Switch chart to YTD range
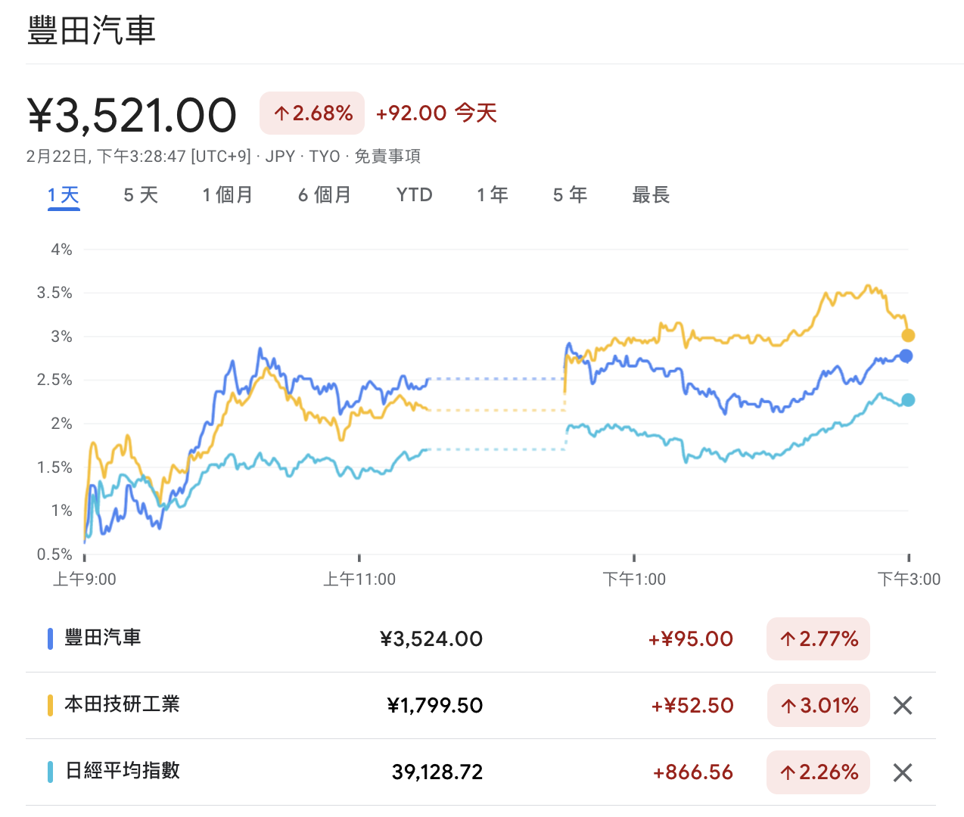 414,195
